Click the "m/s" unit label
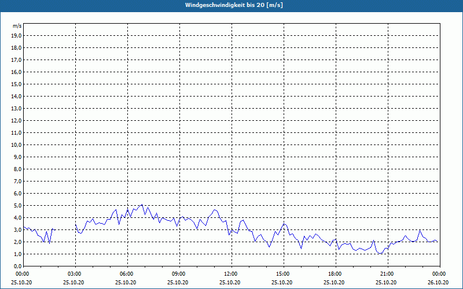The image size is (463, 289). tap(17, 26)
